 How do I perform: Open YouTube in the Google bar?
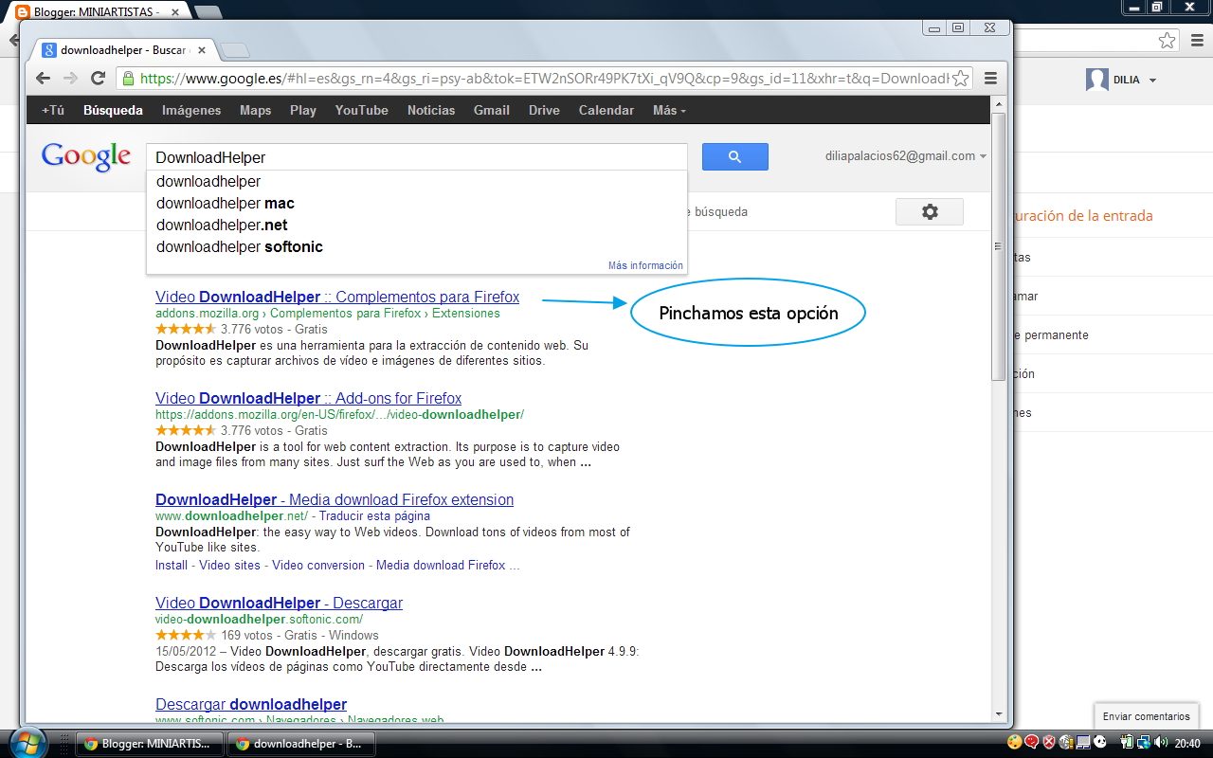tap(361, 110)
